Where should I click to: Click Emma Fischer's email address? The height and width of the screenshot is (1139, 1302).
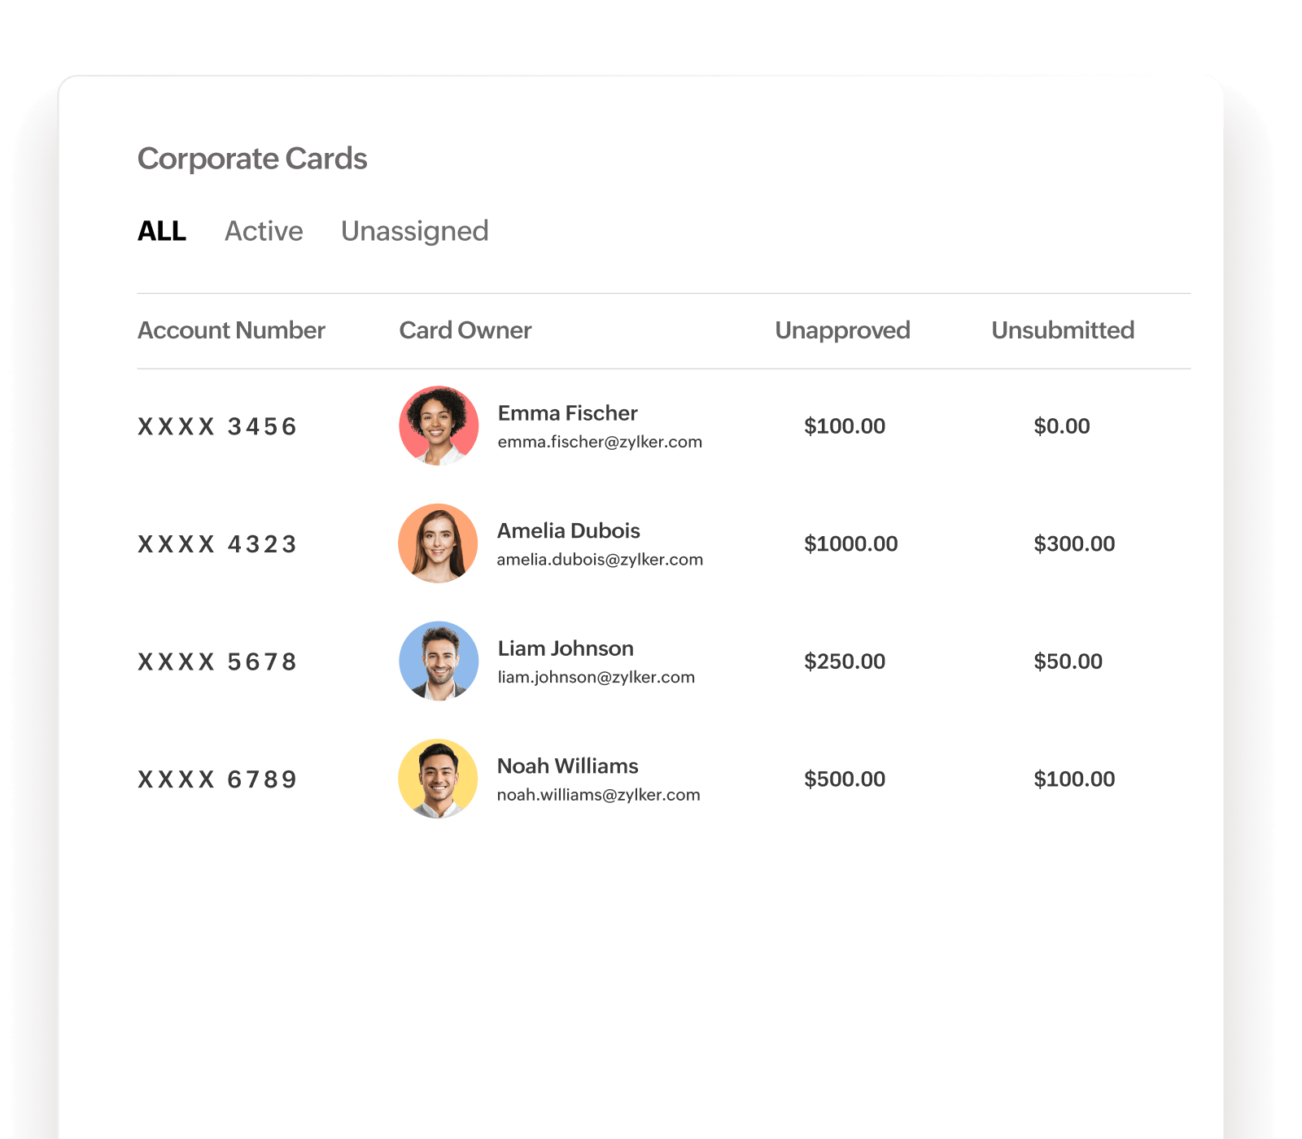click(x=600, y=442)
